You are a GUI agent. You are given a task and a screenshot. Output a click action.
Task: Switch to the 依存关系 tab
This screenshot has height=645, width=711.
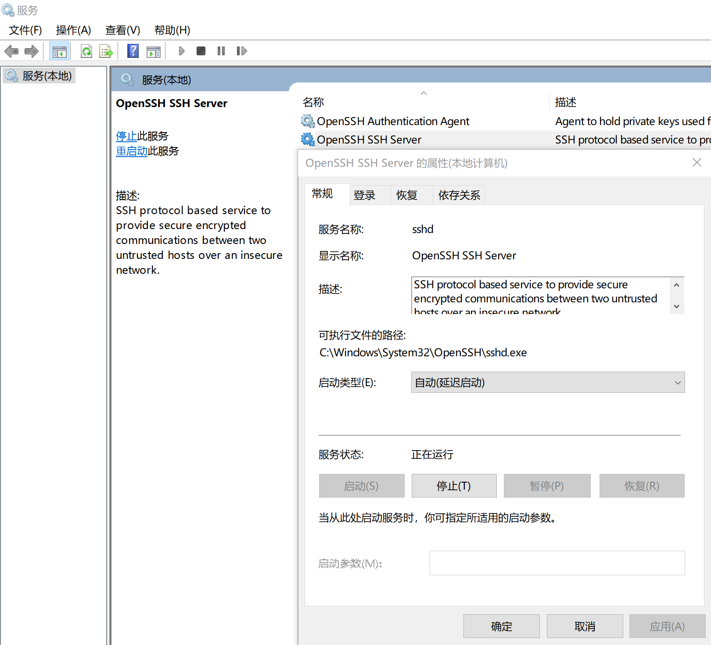coord(460,195)
